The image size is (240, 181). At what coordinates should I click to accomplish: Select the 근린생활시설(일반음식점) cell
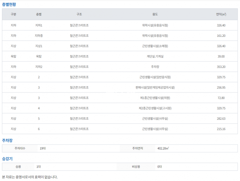pyautogui.click(x=155, y=77)
